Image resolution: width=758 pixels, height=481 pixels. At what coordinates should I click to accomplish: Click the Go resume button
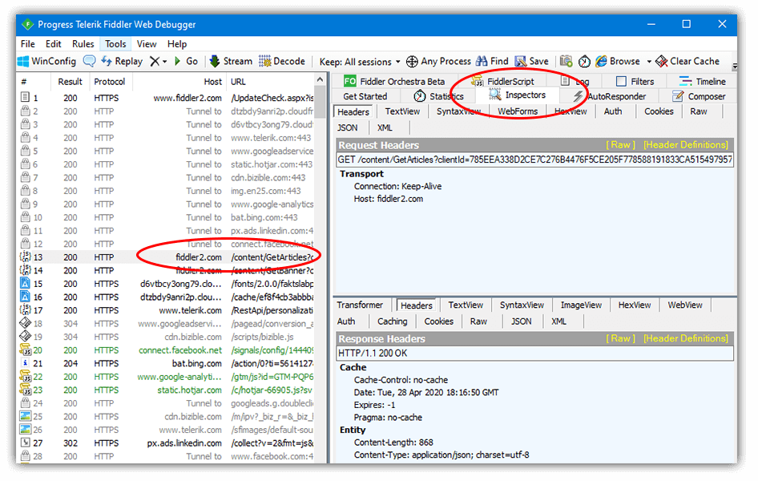(x=186, y=62)
